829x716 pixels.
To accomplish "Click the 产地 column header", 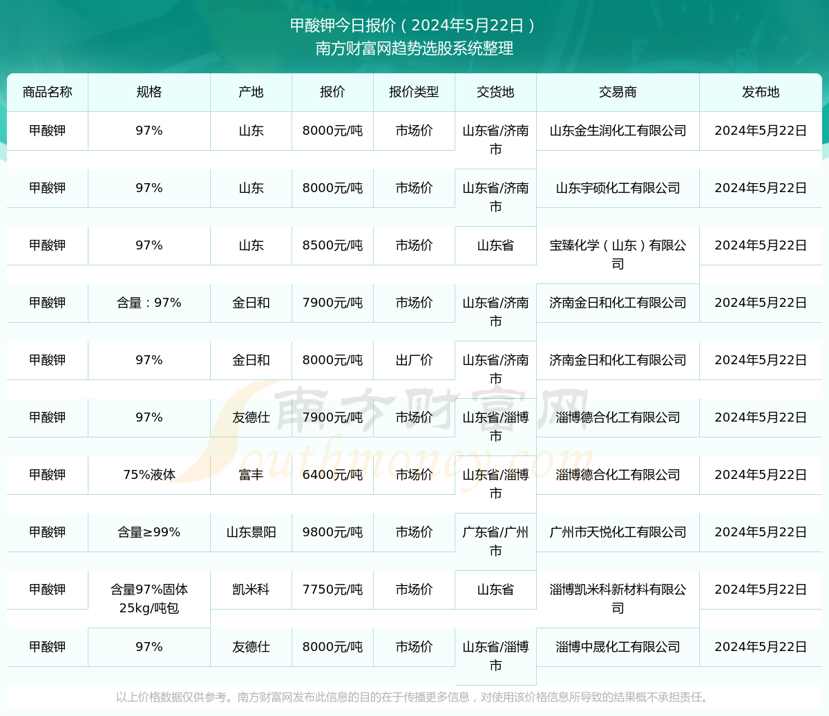I will click(251, 92).
